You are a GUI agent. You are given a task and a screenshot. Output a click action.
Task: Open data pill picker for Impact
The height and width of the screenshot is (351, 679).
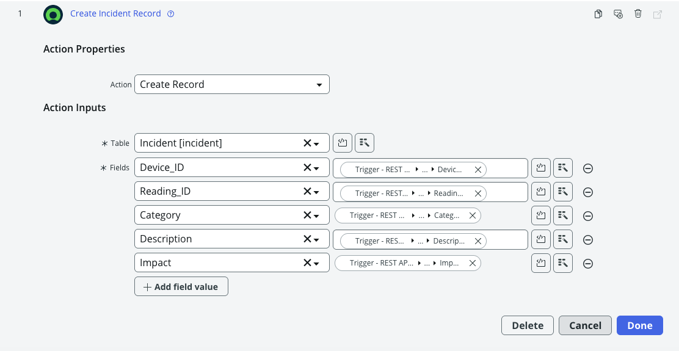click(563, 263)
